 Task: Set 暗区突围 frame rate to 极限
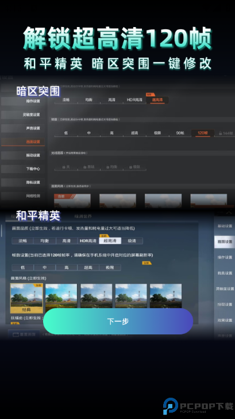click(157, 133)
